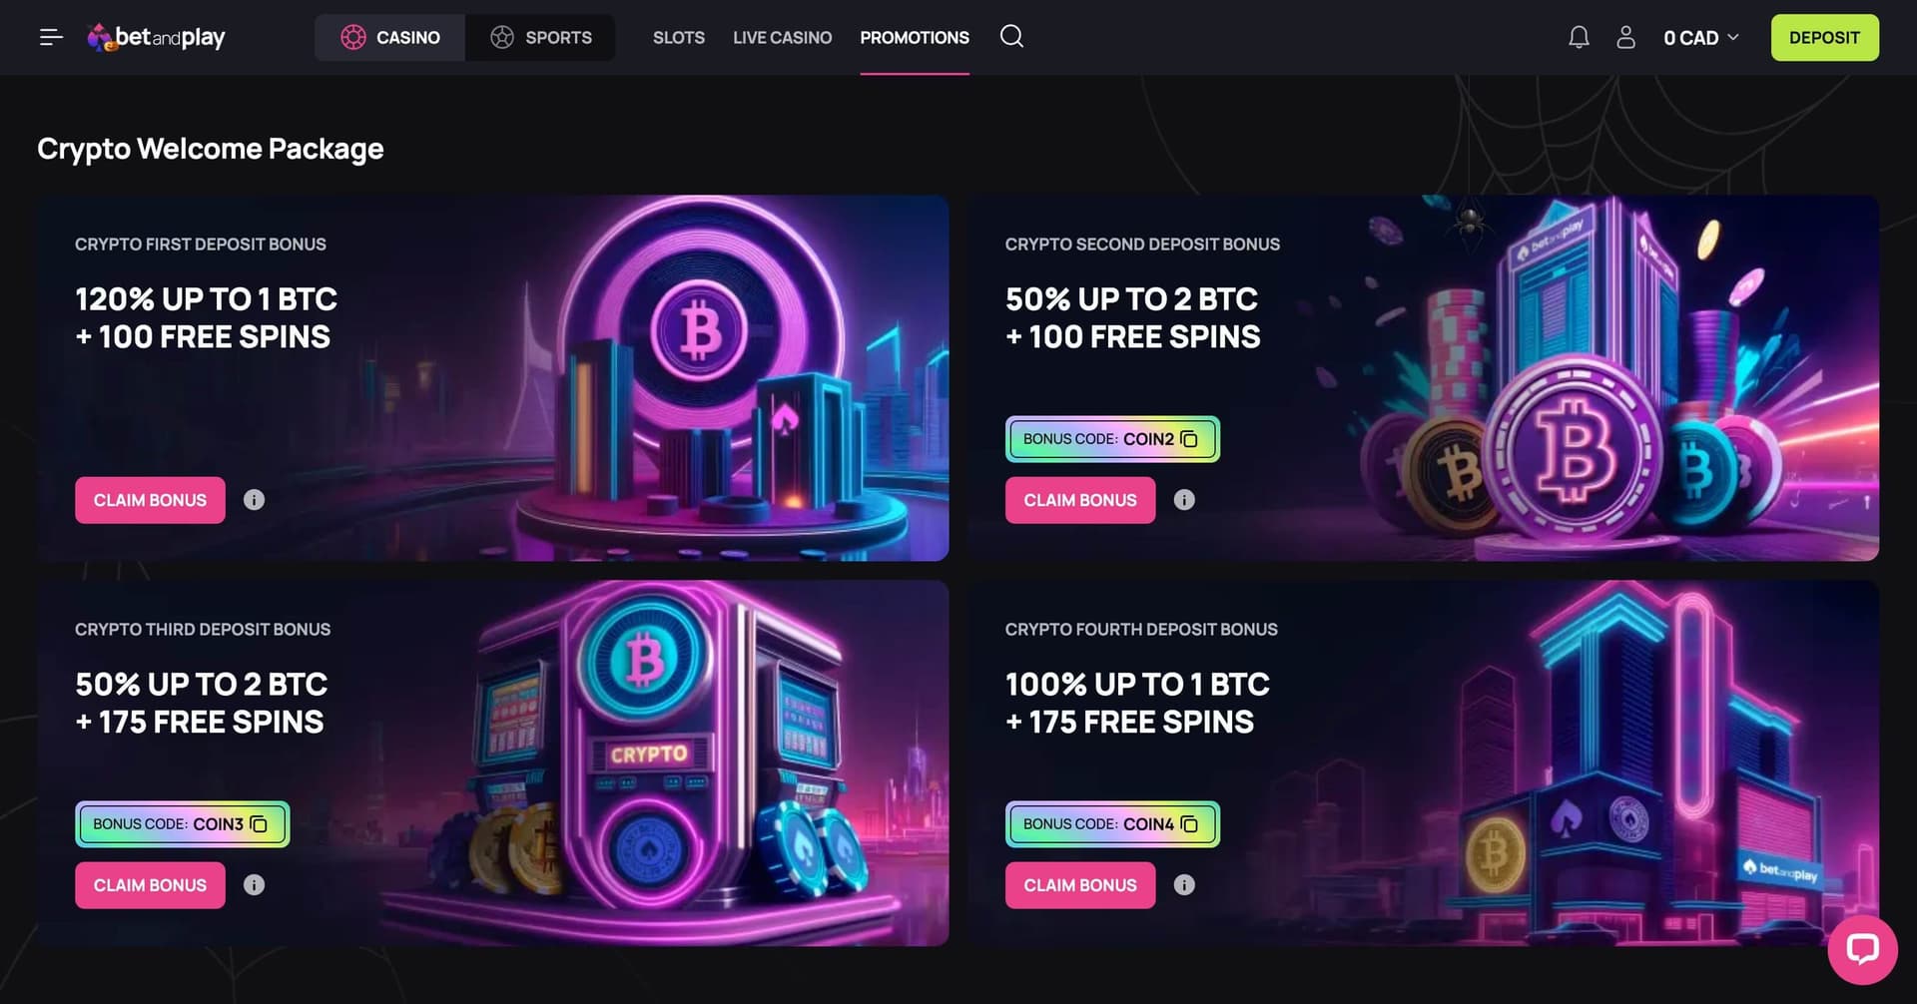This screenshot has height=1004, width=1917.
Task: Show info for first deposit bonus
Action: pos(255,500)
